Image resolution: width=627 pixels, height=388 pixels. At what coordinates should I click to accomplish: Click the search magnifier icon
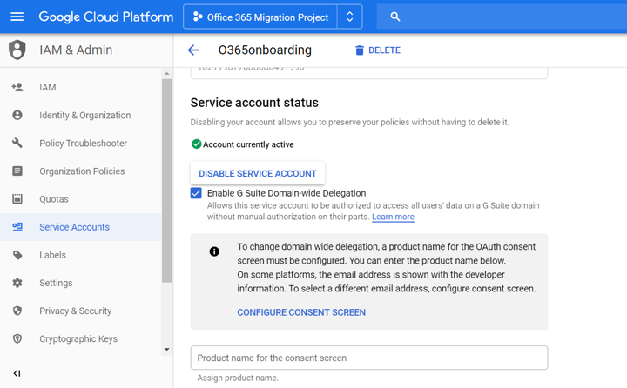point(395,17)
